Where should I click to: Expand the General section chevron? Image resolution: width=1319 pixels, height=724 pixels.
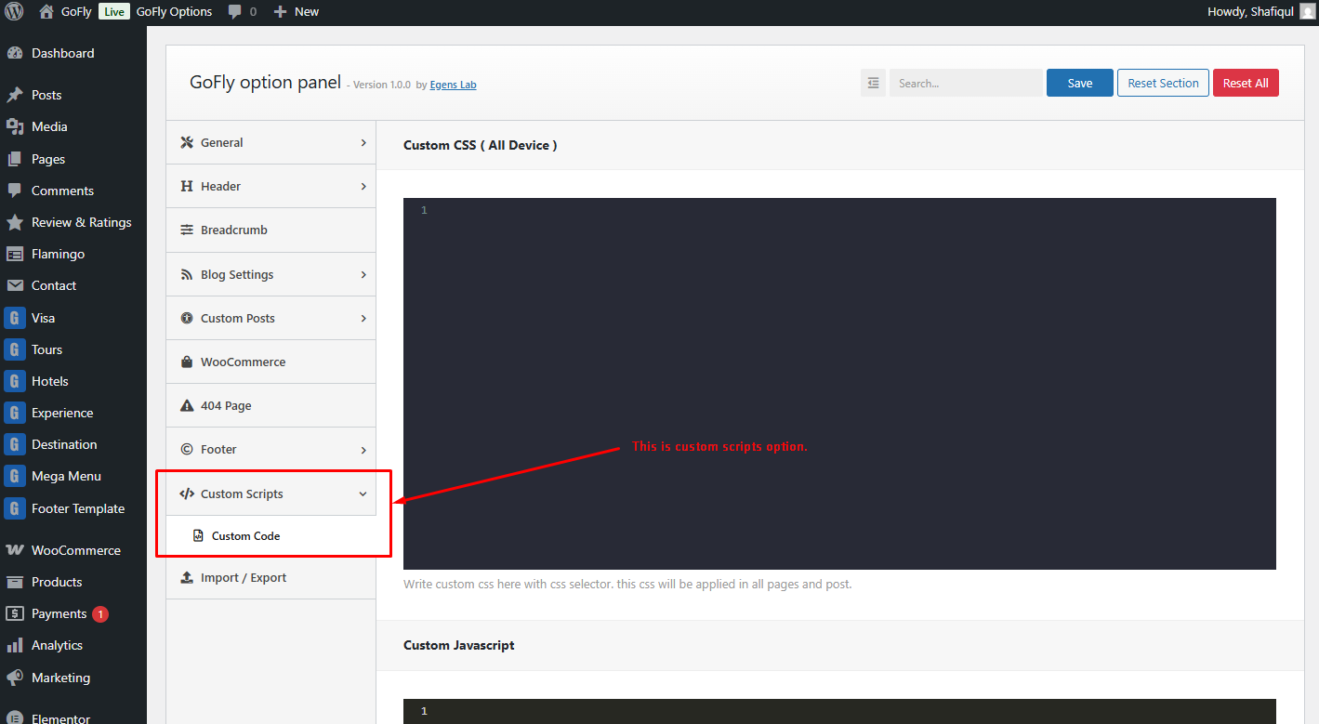pyautogui.click(x=363, y=142)
